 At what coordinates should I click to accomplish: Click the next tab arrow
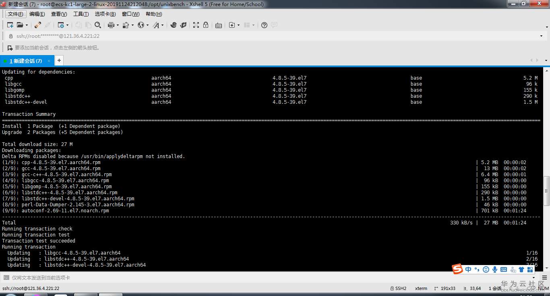537,60
